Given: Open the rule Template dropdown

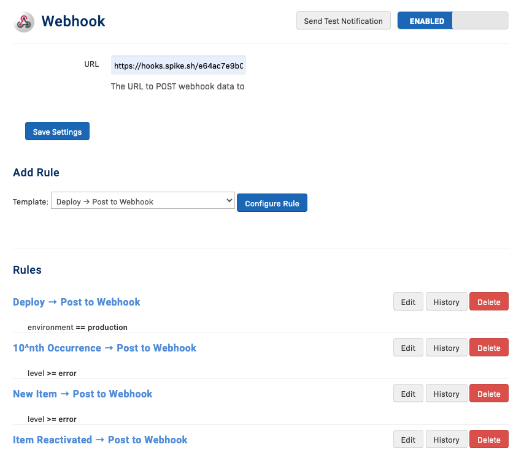Looking at the screenshot, I should click(x=142, y=201).
